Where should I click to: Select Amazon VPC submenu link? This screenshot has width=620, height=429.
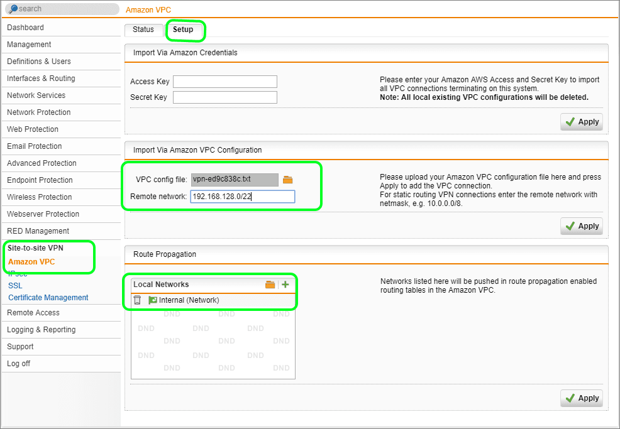[x=31, y=262]
